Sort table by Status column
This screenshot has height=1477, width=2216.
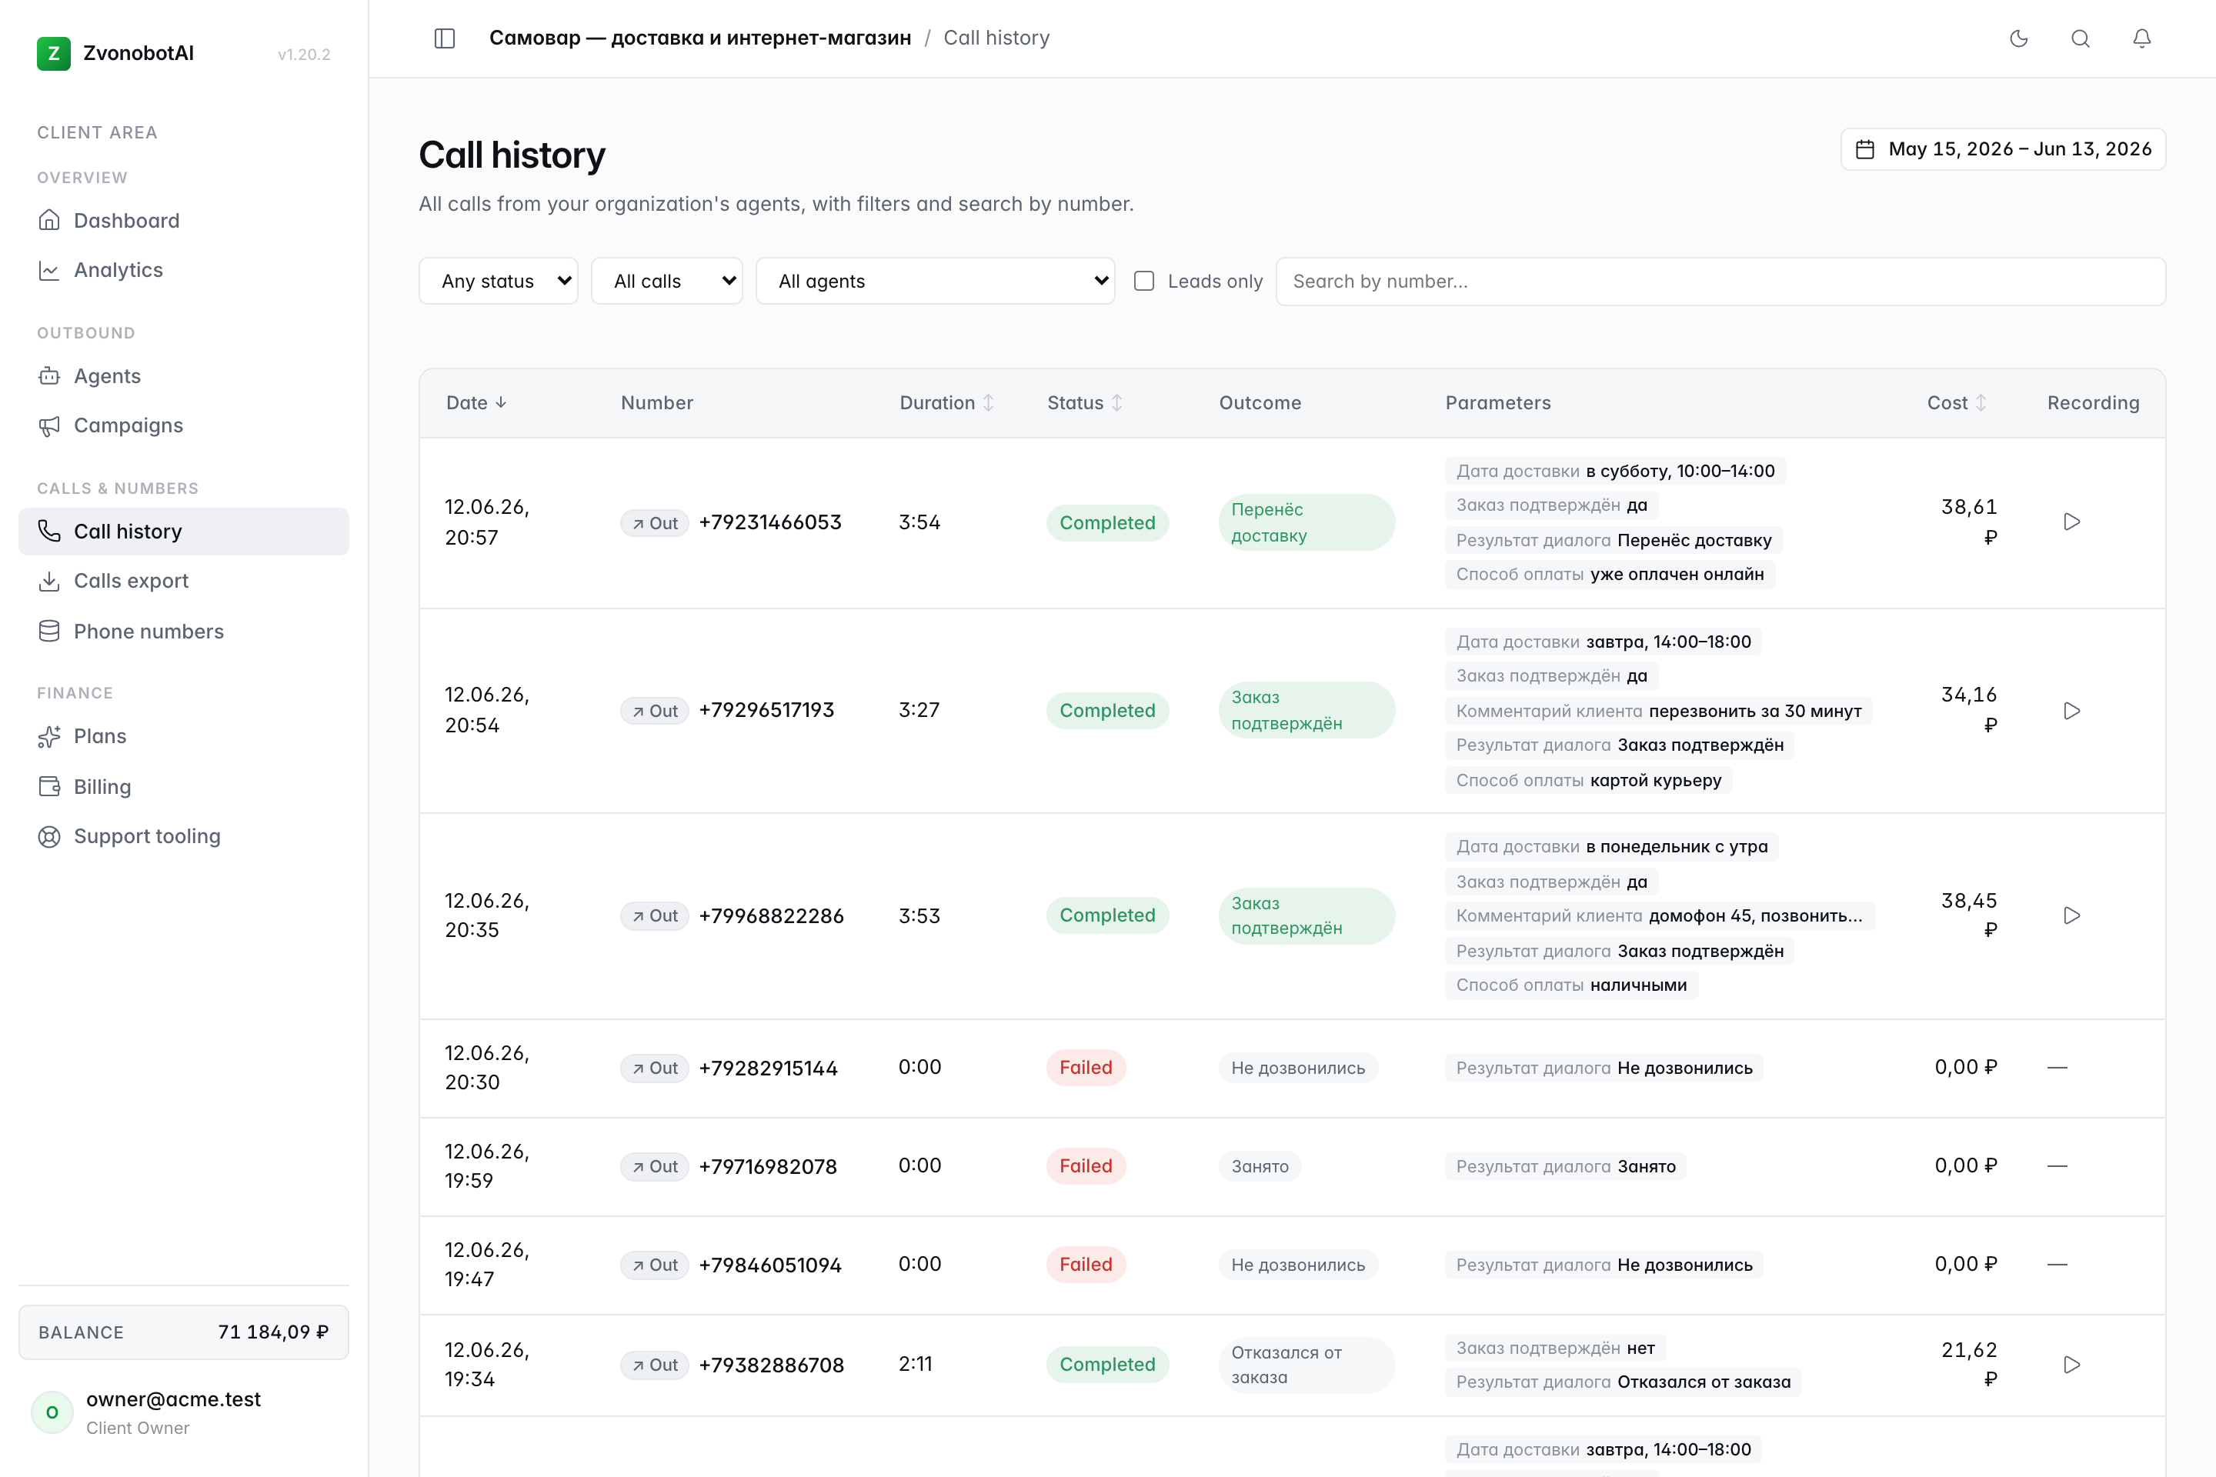click(x=1084, y=402)
